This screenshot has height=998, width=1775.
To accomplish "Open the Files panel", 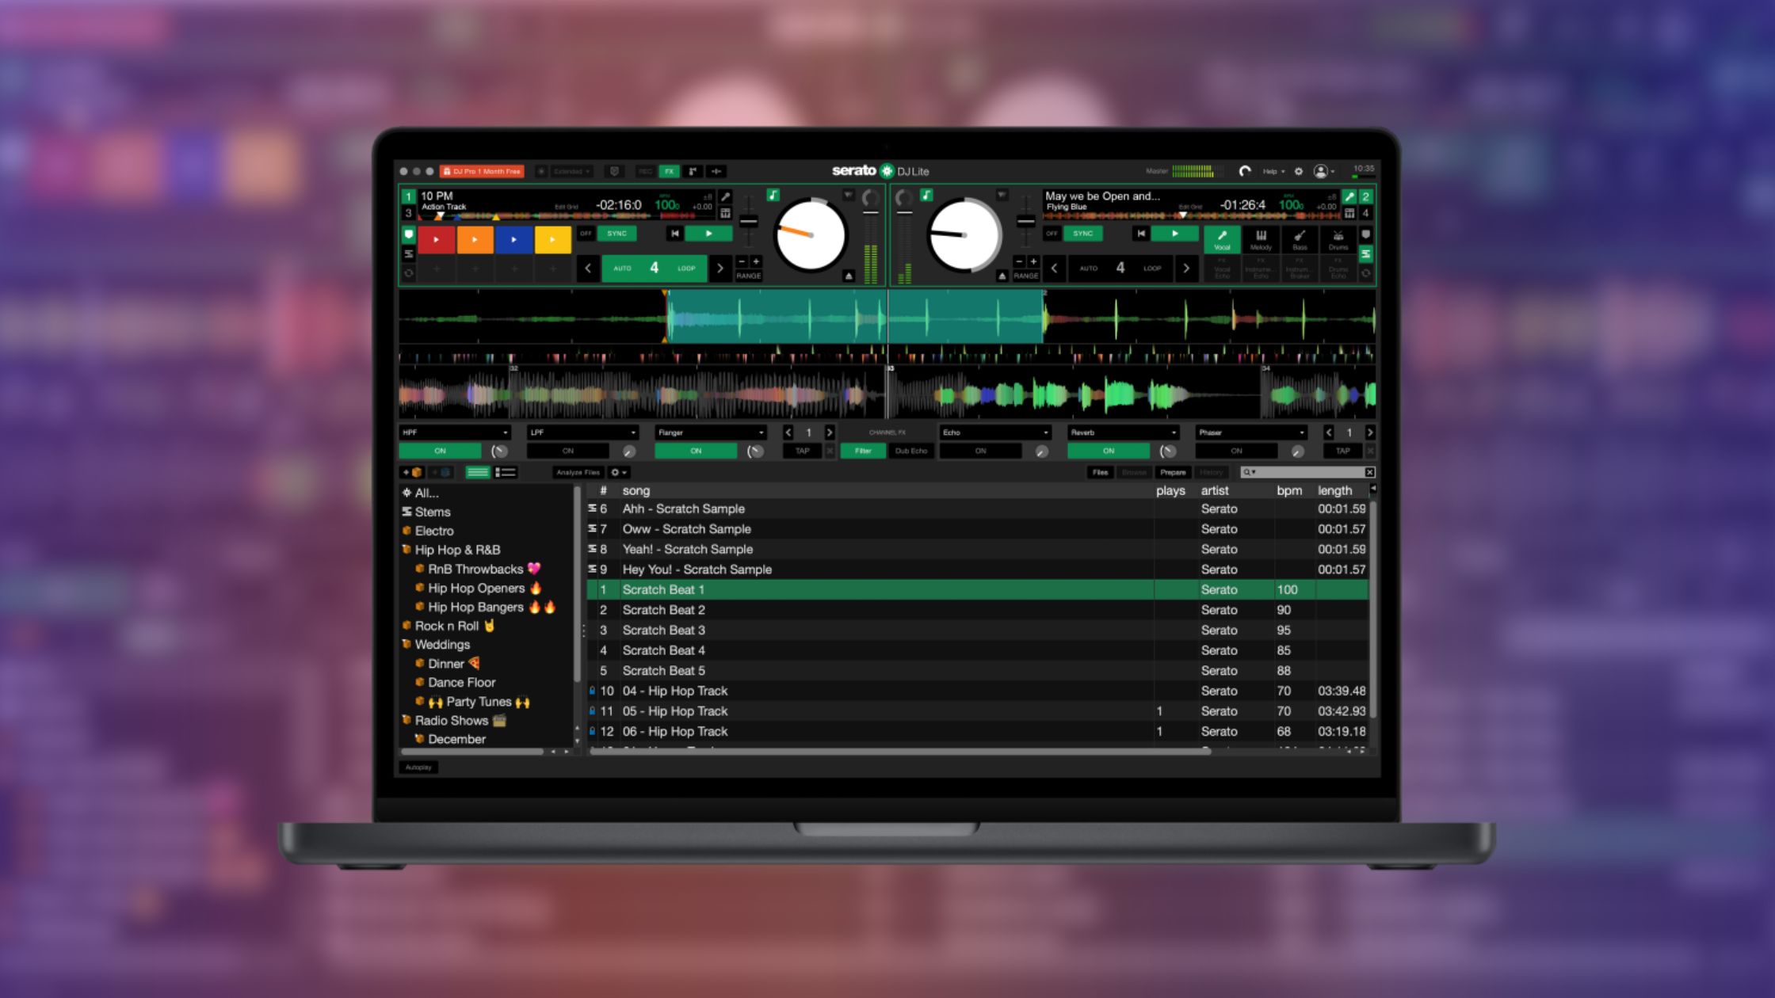I will (1100, 472).
